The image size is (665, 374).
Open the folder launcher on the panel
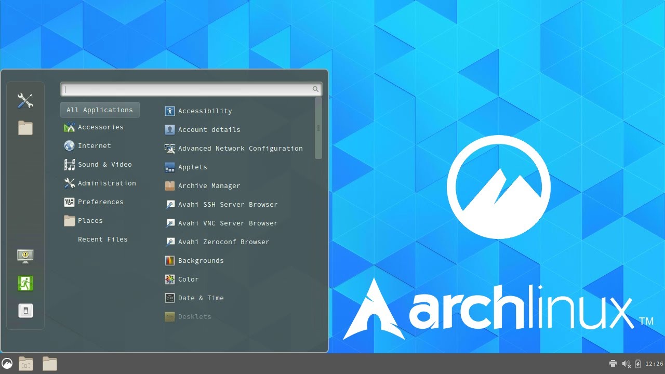point(50,364)
